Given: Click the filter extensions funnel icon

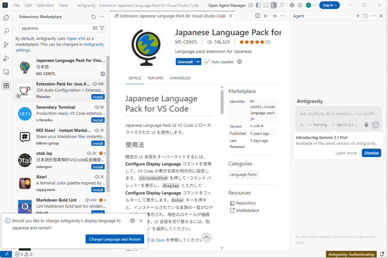Looking at the screenshot, I should point(102,28).
